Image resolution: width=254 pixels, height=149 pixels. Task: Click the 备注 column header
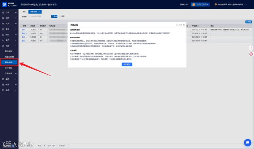coord(212,26)
